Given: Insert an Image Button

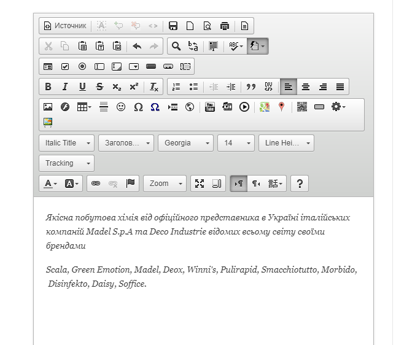Looking at the screenshot, I should tap(168, 66).
